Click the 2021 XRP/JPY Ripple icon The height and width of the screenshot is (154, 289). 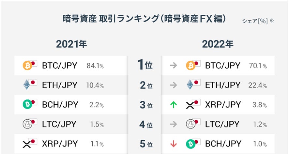[x=27, y=144]
